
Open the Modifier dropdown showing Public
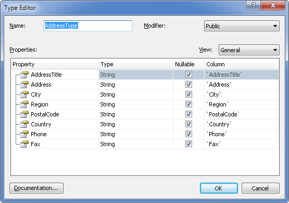point(242,26)
